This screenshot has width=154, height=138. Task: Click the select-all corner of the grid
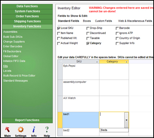click(60, 62)
